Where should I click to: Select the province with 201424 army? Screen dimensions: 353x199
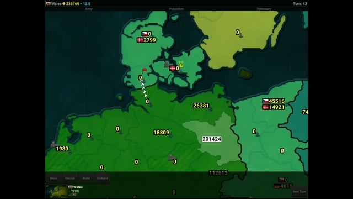211,139
